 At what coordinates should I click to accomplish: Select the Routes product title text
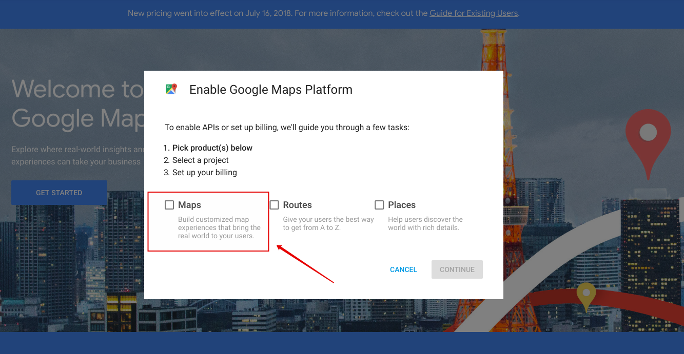[297, 204]
